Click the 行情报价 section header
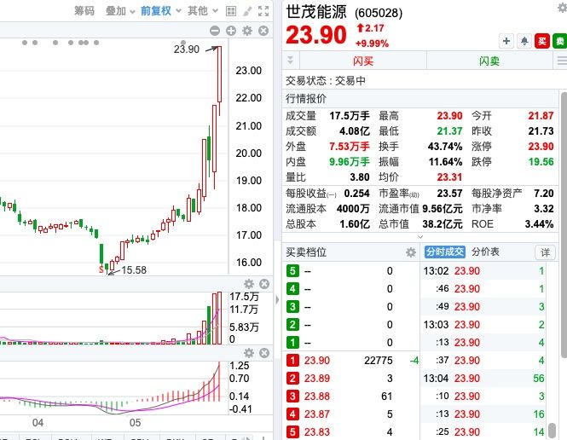 (306, 98)
